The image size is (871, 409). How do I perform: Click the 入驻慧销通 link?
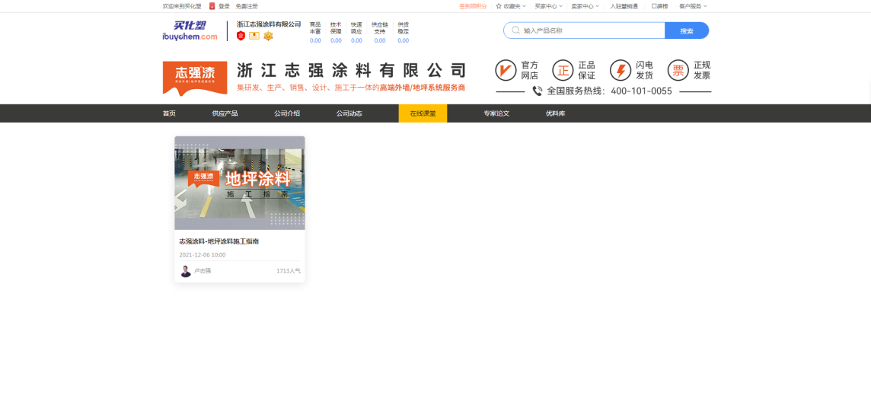(624, 6)
